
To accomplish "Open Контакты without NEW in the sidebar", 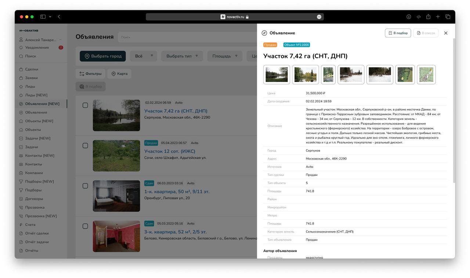I will (33, 164).
